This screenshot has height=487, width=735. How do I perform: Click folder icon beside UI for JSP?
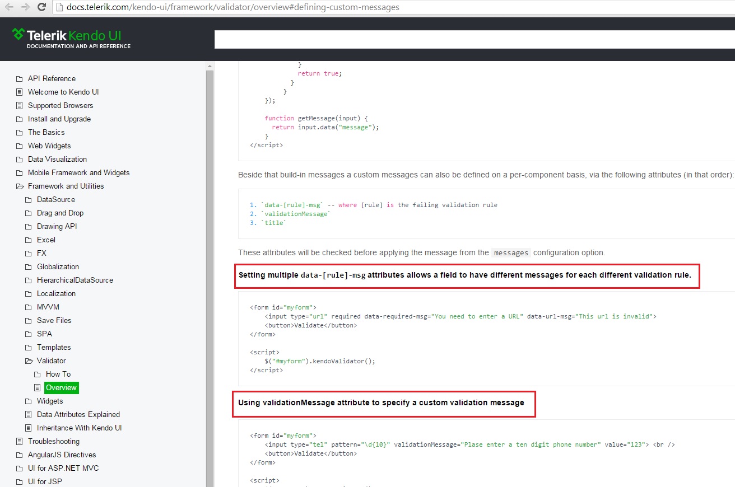point(19,482)
